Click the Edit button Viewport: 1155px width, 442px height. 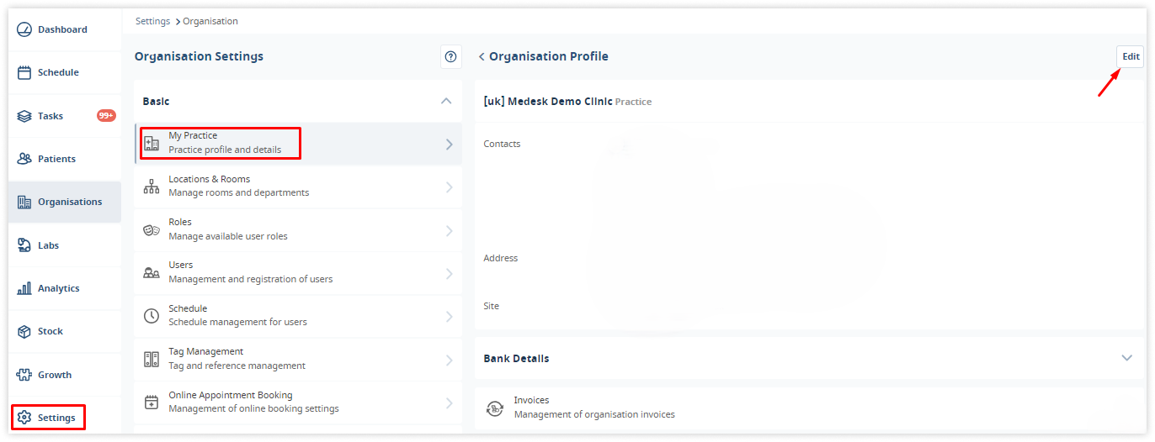[x=1131, y=56]
